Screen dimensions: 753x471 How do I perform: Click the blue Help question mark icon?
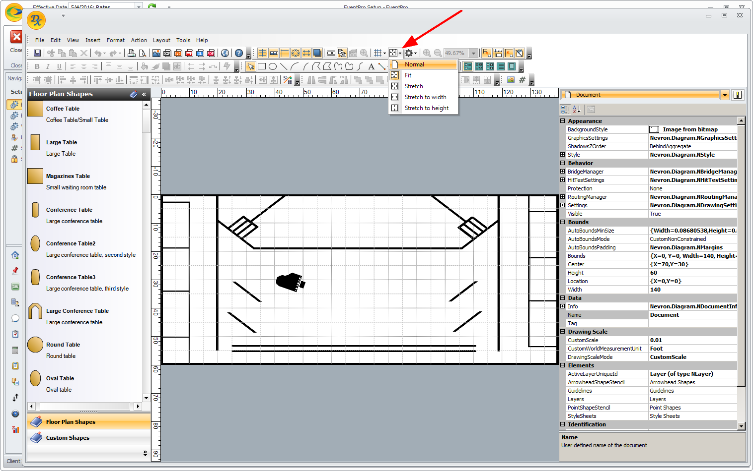point(239,53)
